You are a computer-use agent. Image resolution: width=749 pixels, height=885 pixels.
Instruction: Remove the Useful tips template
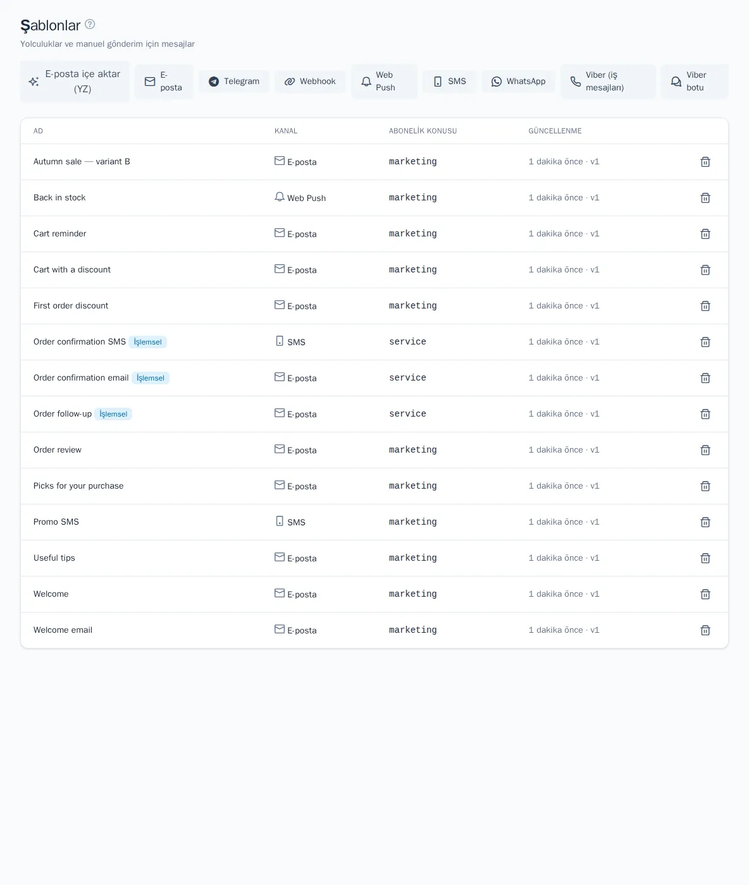(x=705, y=558)
